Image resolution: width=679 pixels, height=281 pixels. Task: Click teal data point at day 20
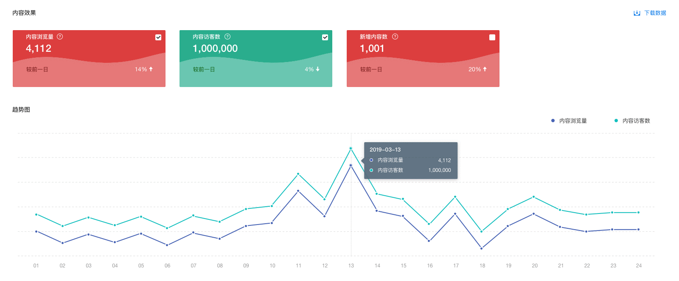(534, 197)
